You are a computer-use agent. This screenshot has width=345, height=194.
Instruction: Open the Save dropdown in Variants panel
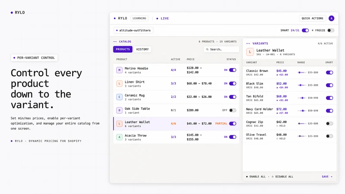pos(327,177)
